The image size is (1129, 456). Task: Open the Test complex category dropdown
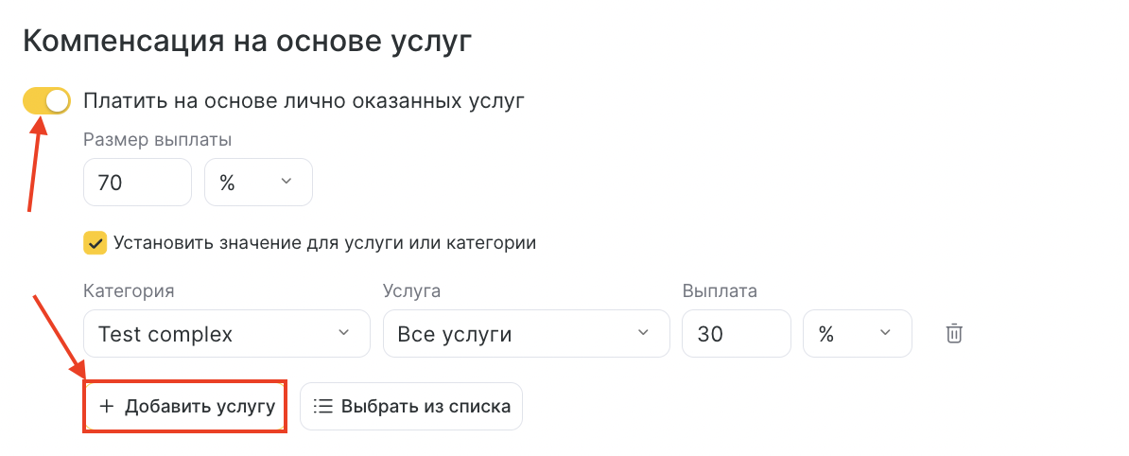click(227, 334)
